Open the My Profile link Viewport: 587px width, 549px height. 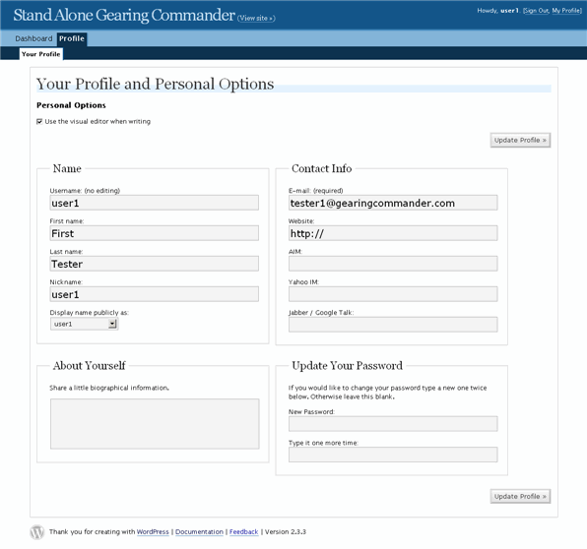pyautogui.click(x=566, y=11)
